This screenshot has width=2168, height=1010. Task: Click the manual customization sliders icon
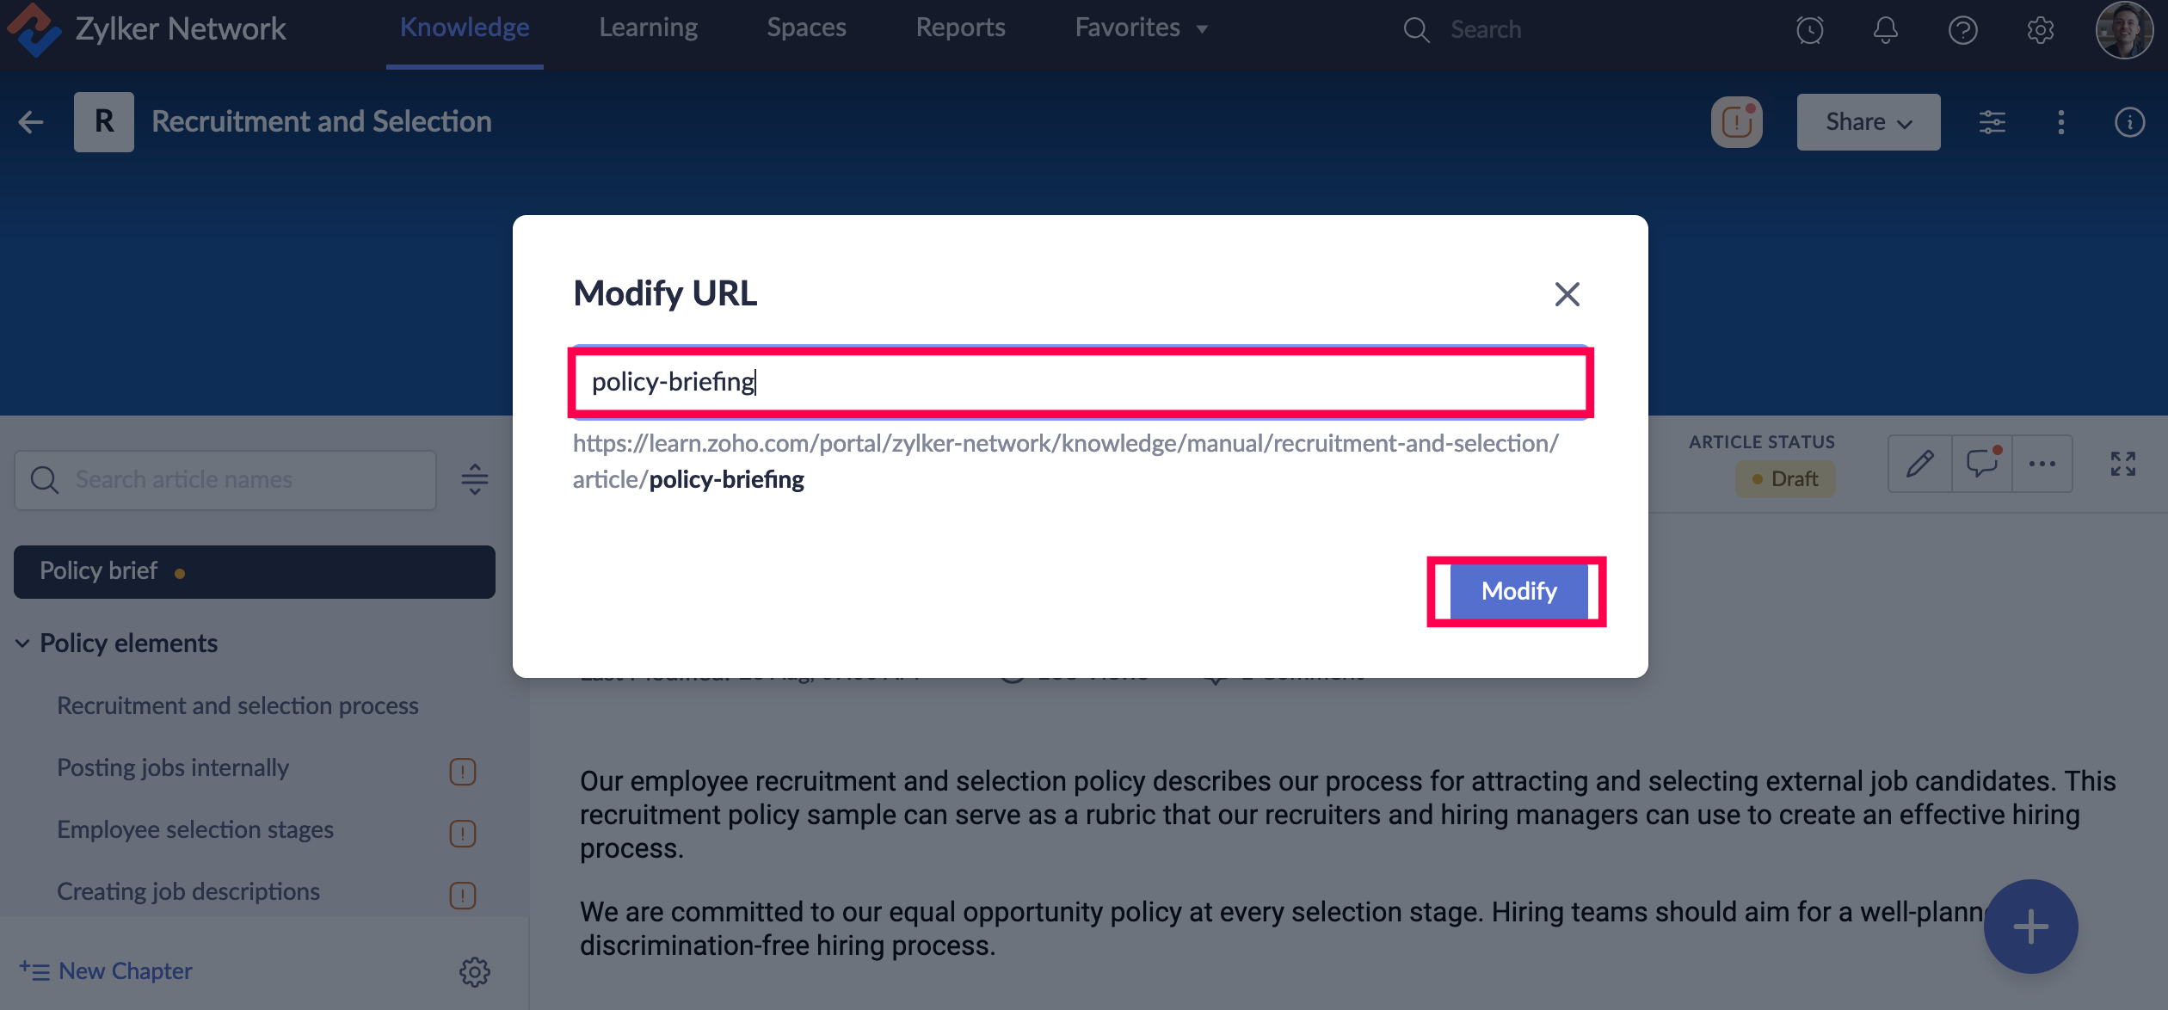coord(1992,122)
